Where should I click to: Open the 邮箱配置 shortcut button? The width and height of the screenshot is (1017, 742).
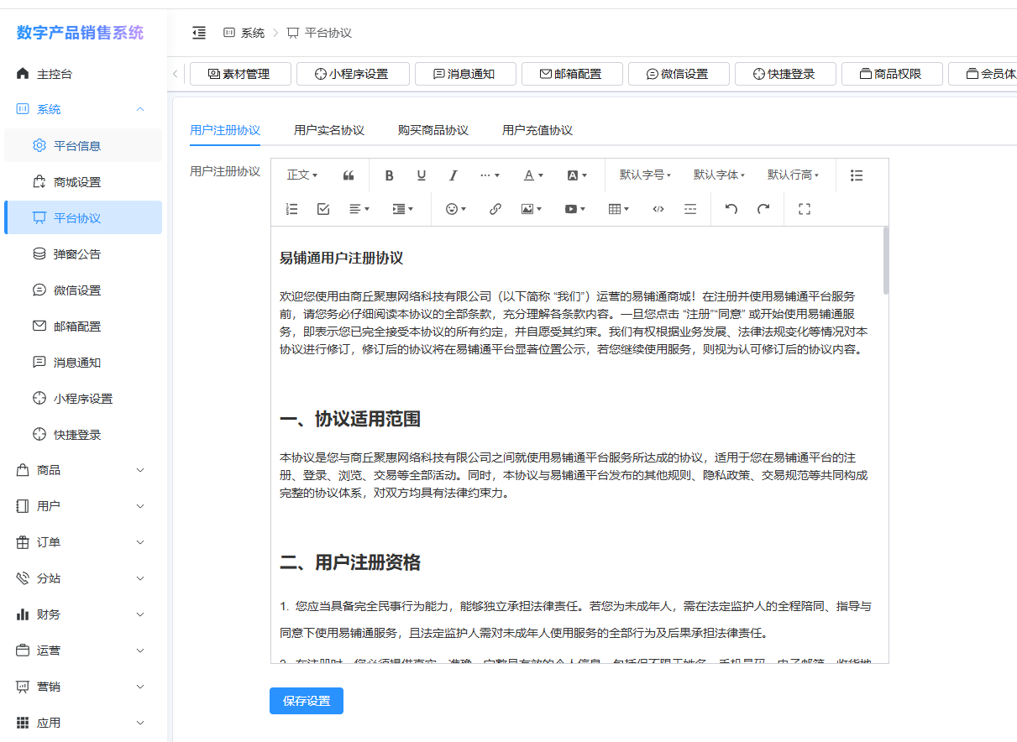tap(572, 74)
